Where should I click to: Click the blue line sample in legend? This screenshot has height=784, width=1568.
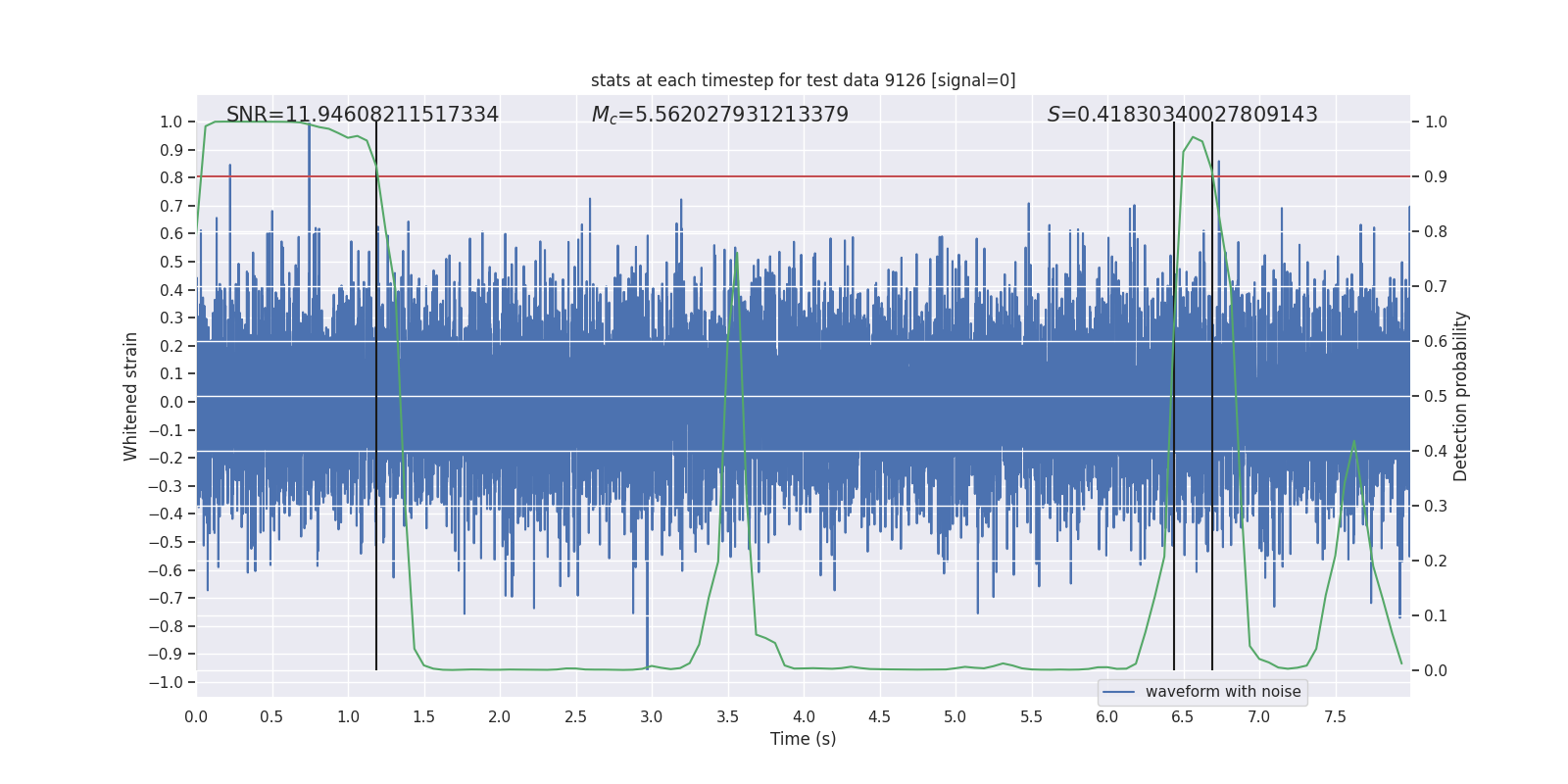tap(1118, 692)
